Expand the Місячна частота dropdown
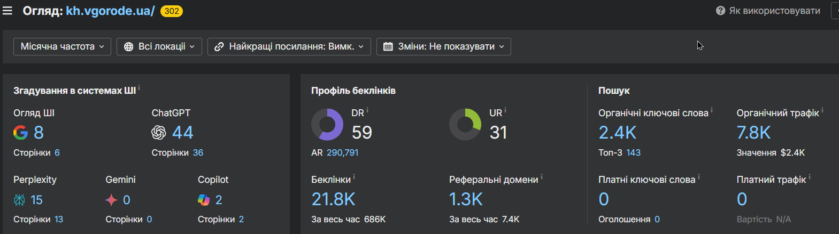839x234 pixels. (63, 46)
